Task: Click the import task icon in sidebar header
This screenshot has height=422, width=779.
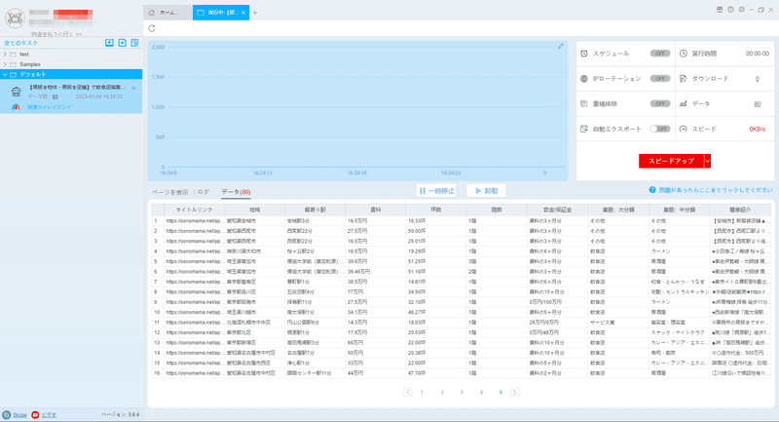Action: point(109,43)
